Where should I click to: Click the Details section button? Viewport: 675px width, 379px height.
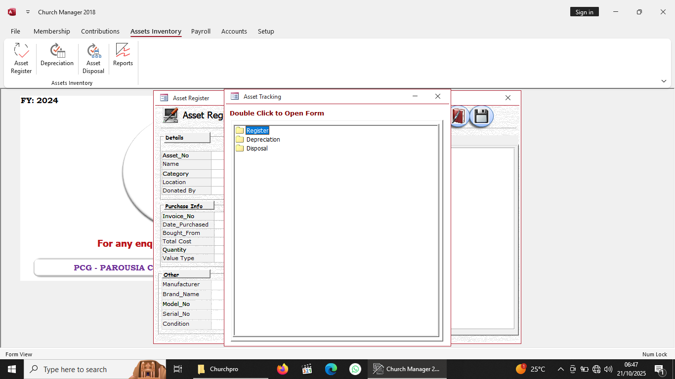185,138
